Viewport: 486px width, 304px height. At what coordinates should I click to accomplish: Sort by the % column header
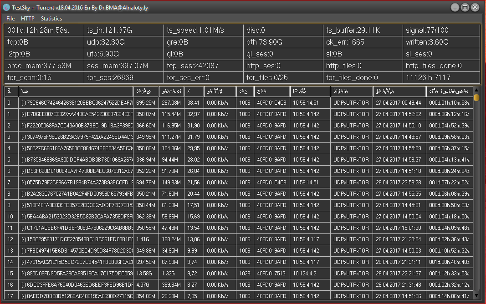click(193, 91)
